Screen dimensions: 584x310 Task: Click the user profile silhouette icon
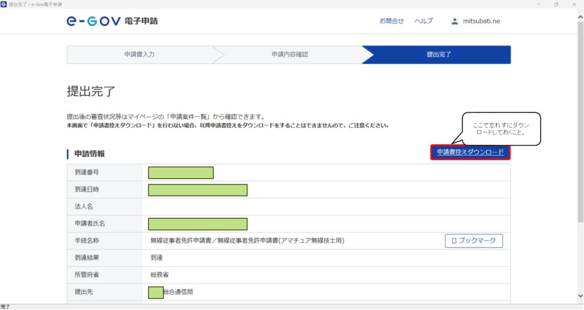455,21
